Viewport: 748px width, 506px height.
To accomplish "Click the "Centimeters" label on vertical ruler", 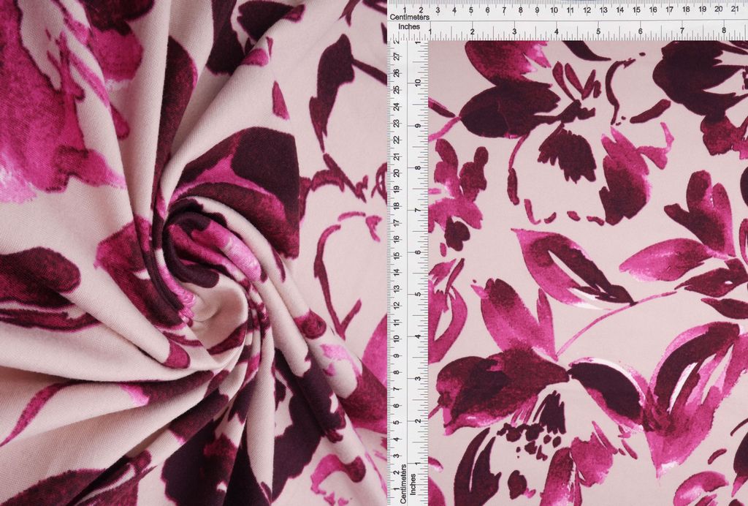I will [403, 483].
